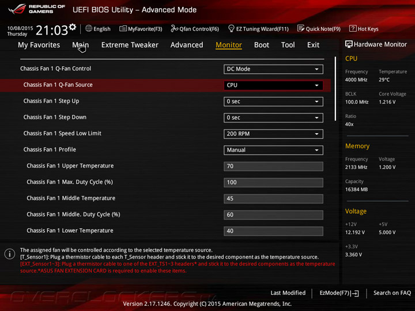This screenshot has height=311, width=415.
Task: Open Chassis Fan 1 Q-Fan Source dropdown
Action: pyautogui.click(x=273, y=85)
